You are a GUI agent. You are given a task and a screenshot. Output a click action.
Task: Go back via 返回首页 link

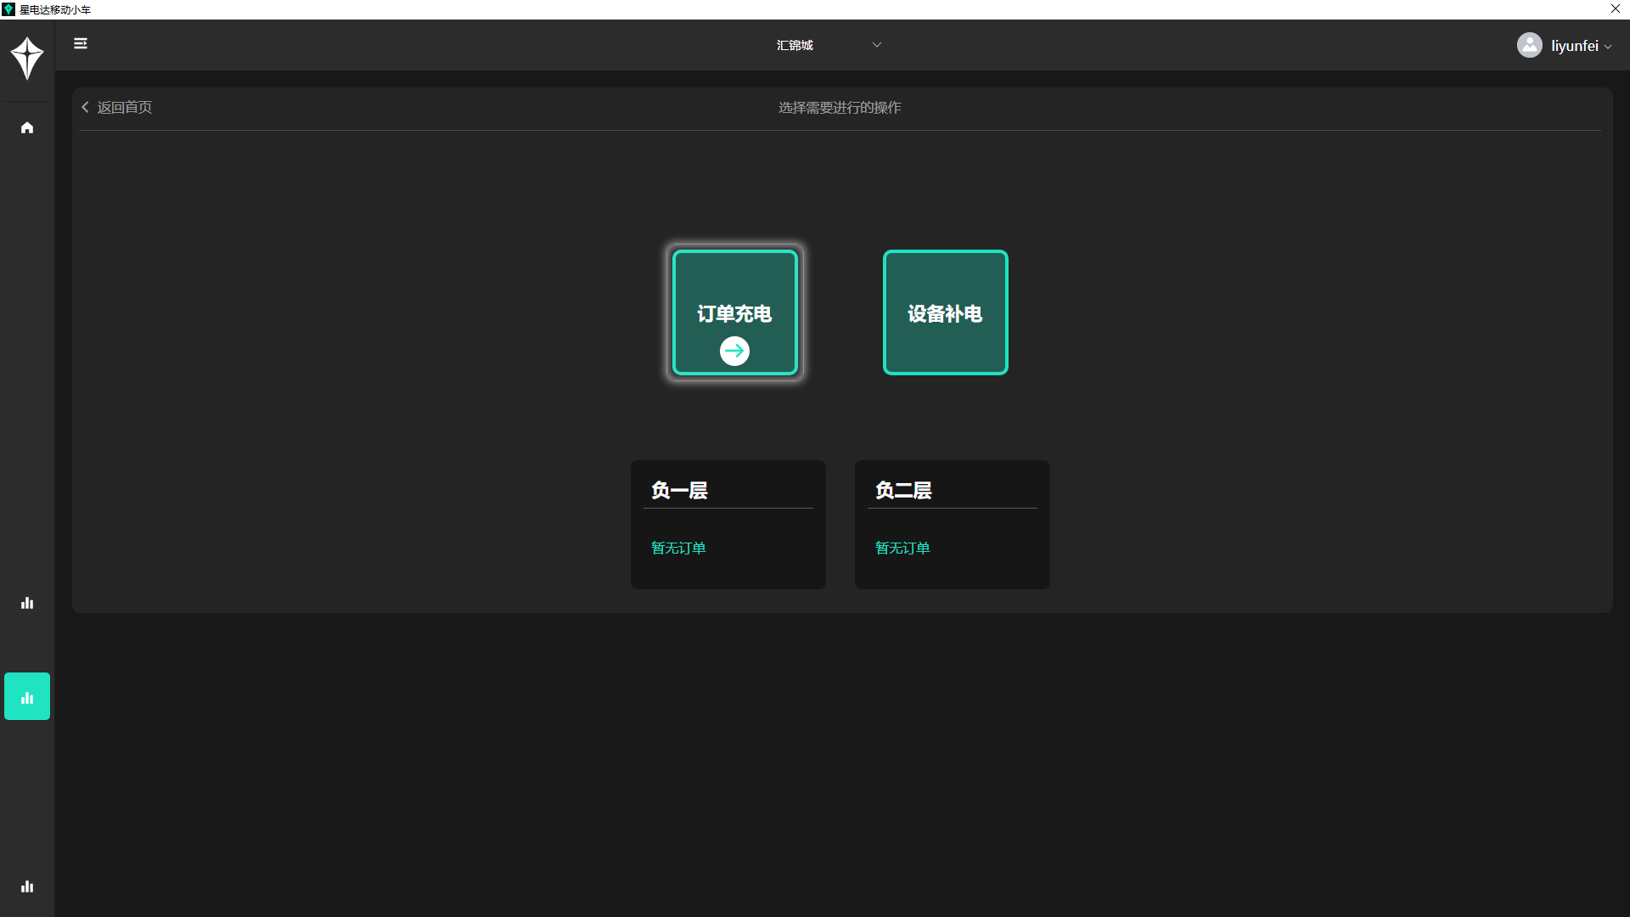(117, 107)
